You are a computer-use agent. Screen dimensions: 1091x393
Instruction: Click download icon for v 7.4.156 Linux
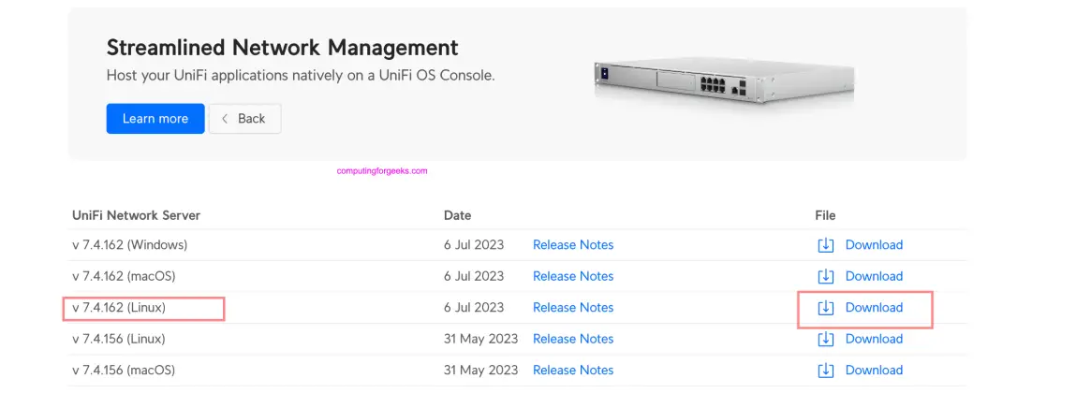pos(825,339)
